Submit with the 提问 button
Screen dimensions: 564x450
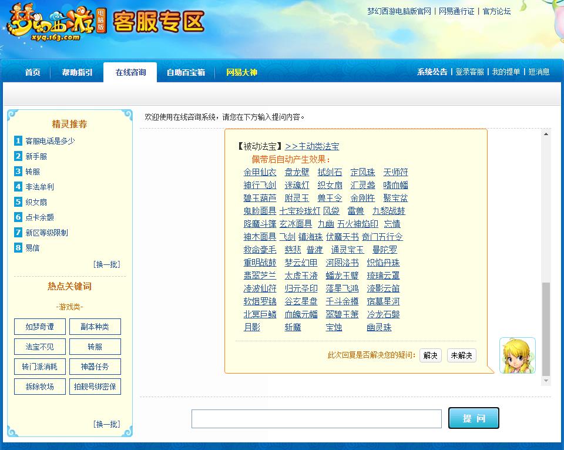(x=474, y=418)
